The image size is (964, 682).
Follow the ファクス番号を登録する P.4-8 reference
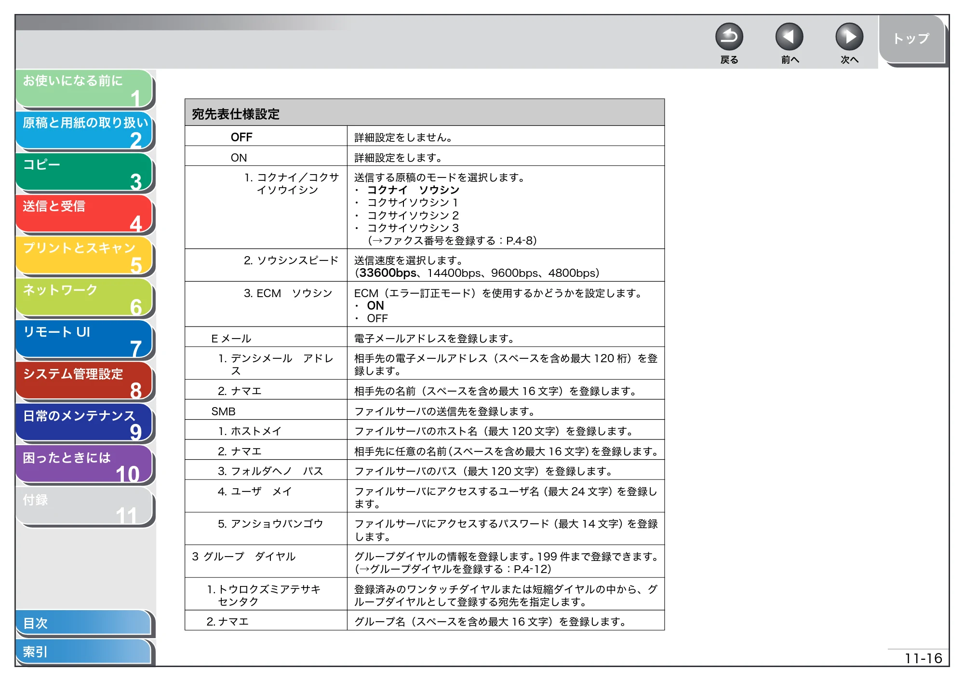(x=452, y=241)
